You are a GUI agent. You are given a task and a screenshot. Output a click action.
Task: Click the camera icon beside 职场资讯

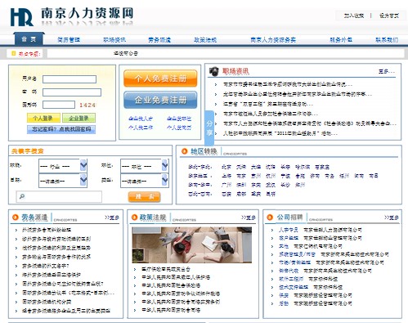point(214,71)
